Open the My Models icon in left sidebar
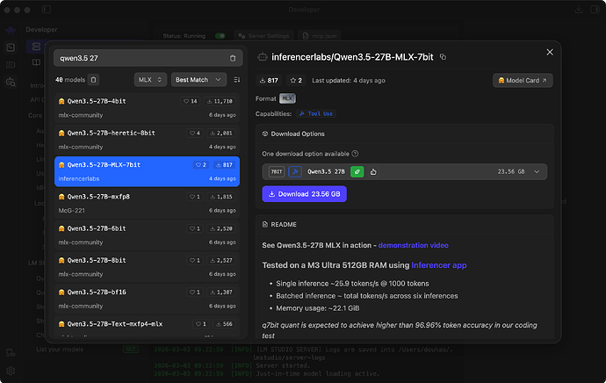This screenshot has width=606, height=383. tap(11, 64)
